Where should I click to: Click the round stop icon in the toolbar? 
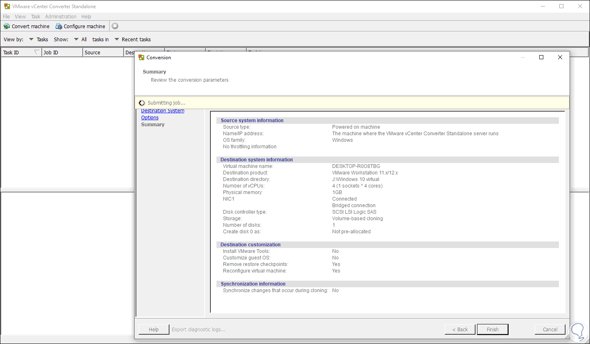point(115,26)
